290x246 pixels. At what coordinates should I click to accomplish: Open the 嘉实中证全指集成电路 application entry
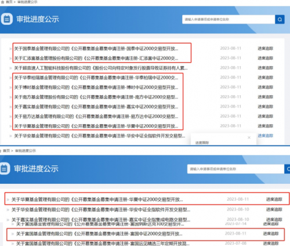click(101, 219)
